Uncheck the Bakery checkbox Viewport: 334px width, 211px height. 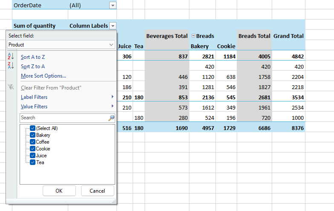click(32, 135)
